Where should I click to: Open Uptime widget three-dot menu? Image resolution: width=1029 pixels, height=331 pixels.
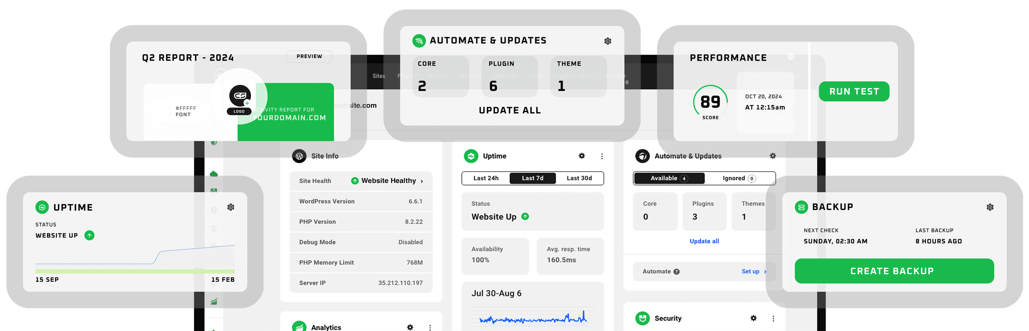click(x=602, y=156)
